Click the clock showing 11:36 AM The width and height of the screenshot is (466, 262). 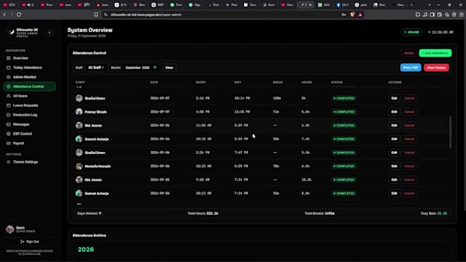(441, 32)
